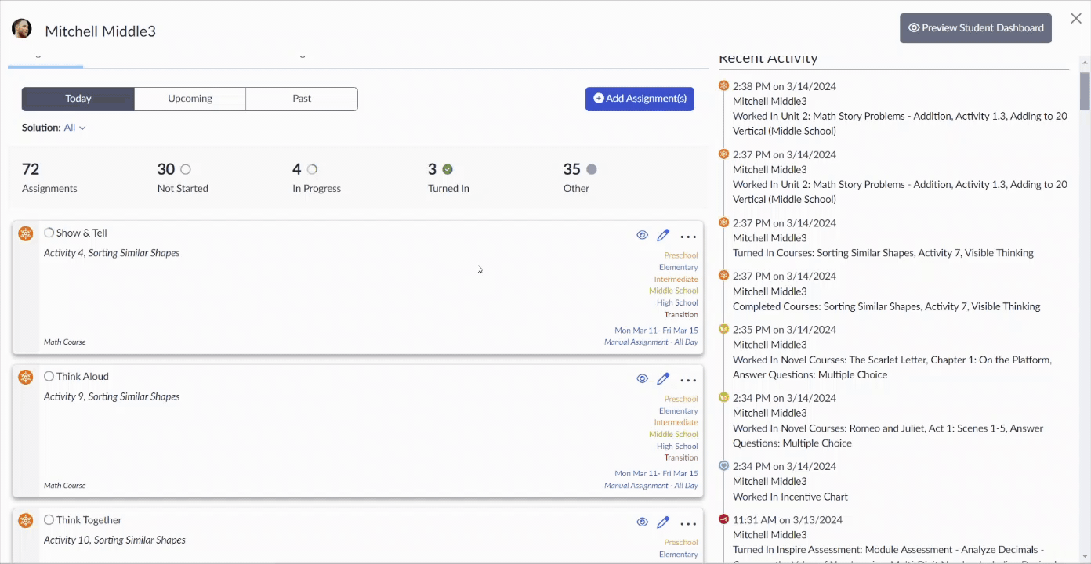Click the edit pencil for Think Aloud
The width and height of the screenshot is (1091, 564).
pos(663,378)
